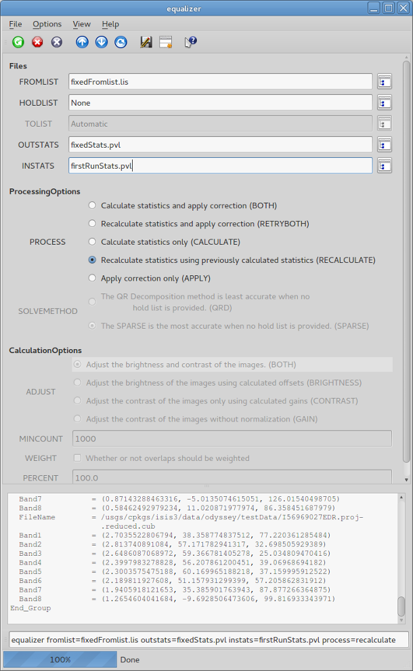Open the file chooser for OUTSTATS

pos(385,144)
